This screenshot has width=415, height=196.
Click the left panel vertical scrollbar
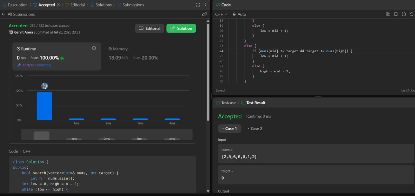click(x=208, y=72)
